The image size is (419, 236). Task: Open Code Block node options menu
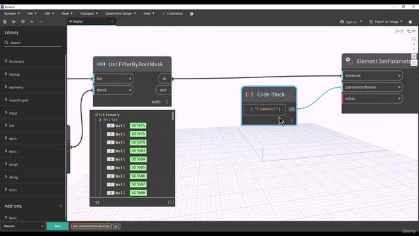[292, 121]
